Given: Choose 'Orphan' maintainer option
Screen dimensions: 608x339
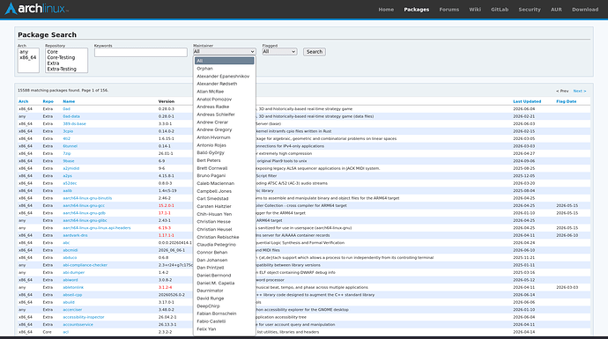Looking at the screenshot, I should (224, 69).
